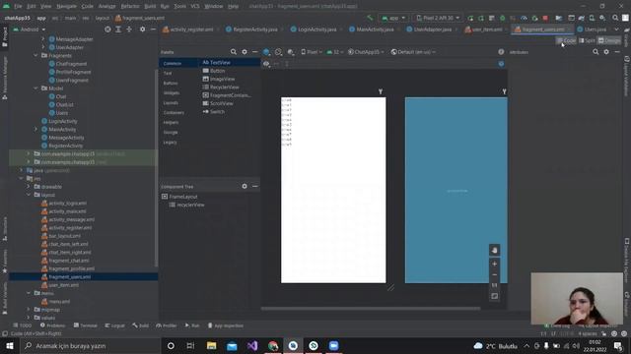The width and height of the screenshot is (631, 354).
Task: Click the green make project hammer icon
Action: 370,18
